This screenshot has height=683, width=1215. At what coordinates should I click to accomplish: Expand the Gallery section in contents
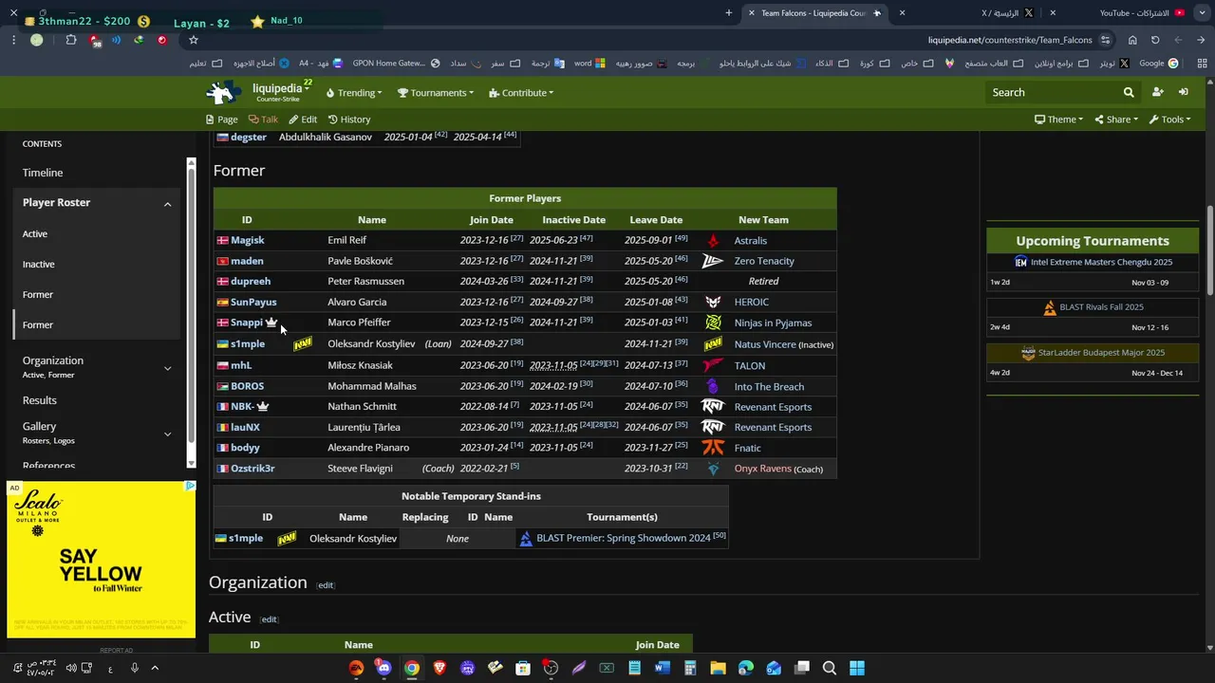tap(168, 434)
